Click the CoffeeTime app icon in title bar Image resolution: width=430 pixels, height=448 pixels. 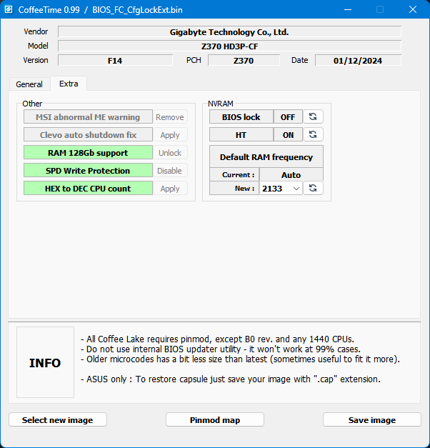coord(9,10)
